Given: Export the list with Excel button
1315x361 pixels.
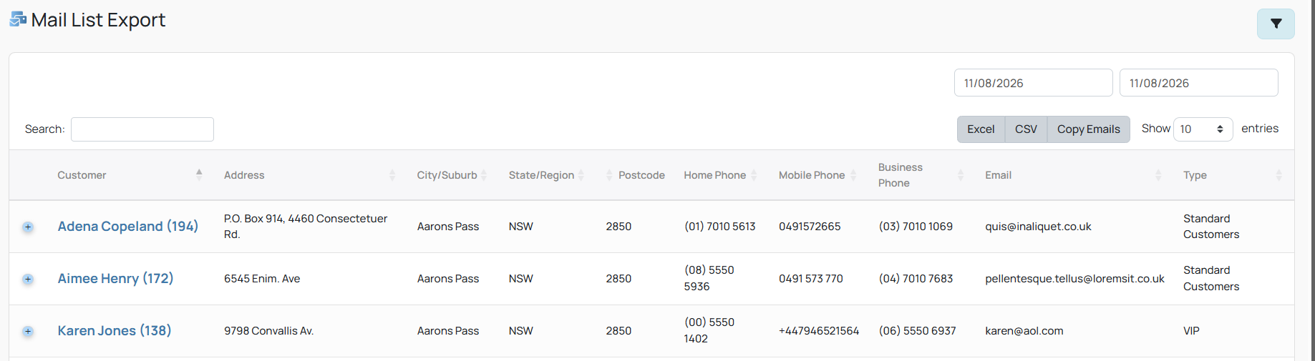Looking at the screenshot, I should (x=981, y=129).
